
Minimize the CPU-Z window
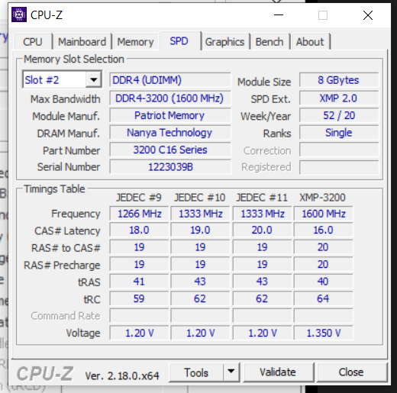click(x=279, y=15)
